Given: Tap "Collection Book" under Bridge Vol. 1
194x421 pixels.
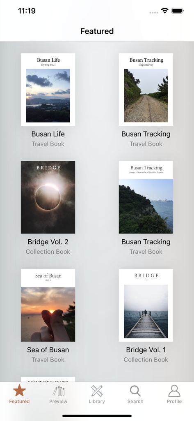Looking at the screenshot, I should click(x=146, y=360).
